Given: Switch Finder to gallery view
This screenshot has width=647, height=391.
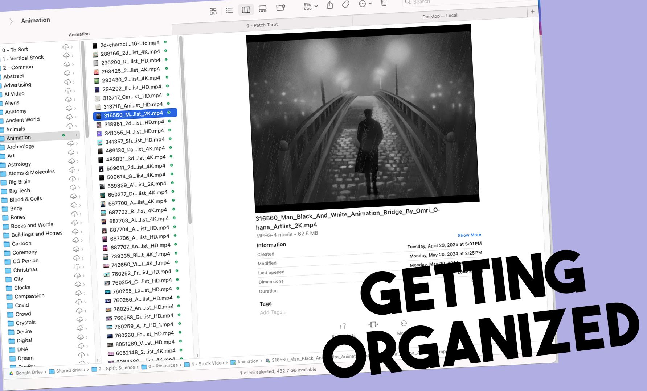Looking at the screenshot, I should click(262, 9).
